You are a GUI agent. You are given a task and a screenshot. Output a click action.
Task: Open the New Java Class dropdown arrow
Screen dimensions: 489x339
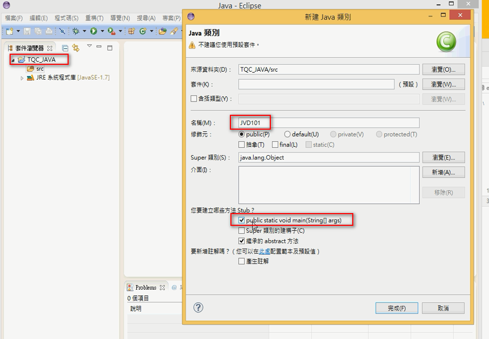click(x=152, y=31)
